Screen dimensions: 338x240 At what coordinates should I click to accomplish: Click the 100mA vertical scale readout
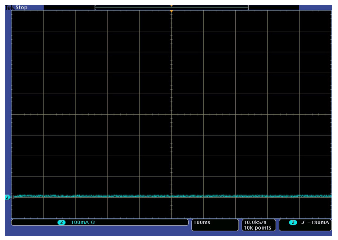[x=80, y=223]
